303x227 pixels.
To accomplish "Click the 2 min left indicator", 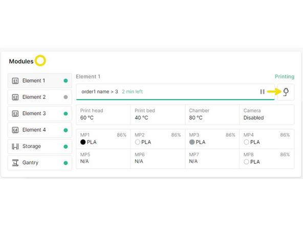I will 132,92.
